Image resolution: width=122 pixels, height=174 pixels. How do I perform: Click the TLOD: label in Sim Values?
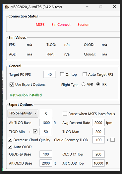point(51,45)
